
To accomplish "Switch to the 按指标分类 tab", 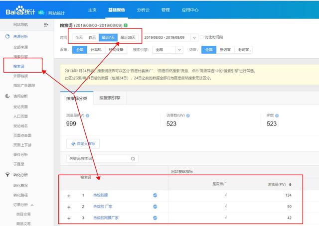I will pos(77,99).
